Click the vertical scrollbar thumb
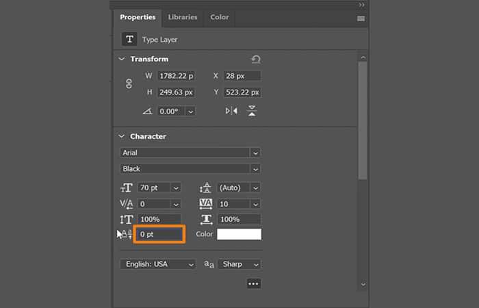The width and height of the screenshot is (479, 308). pyautogui.click(x=363, y=120)
